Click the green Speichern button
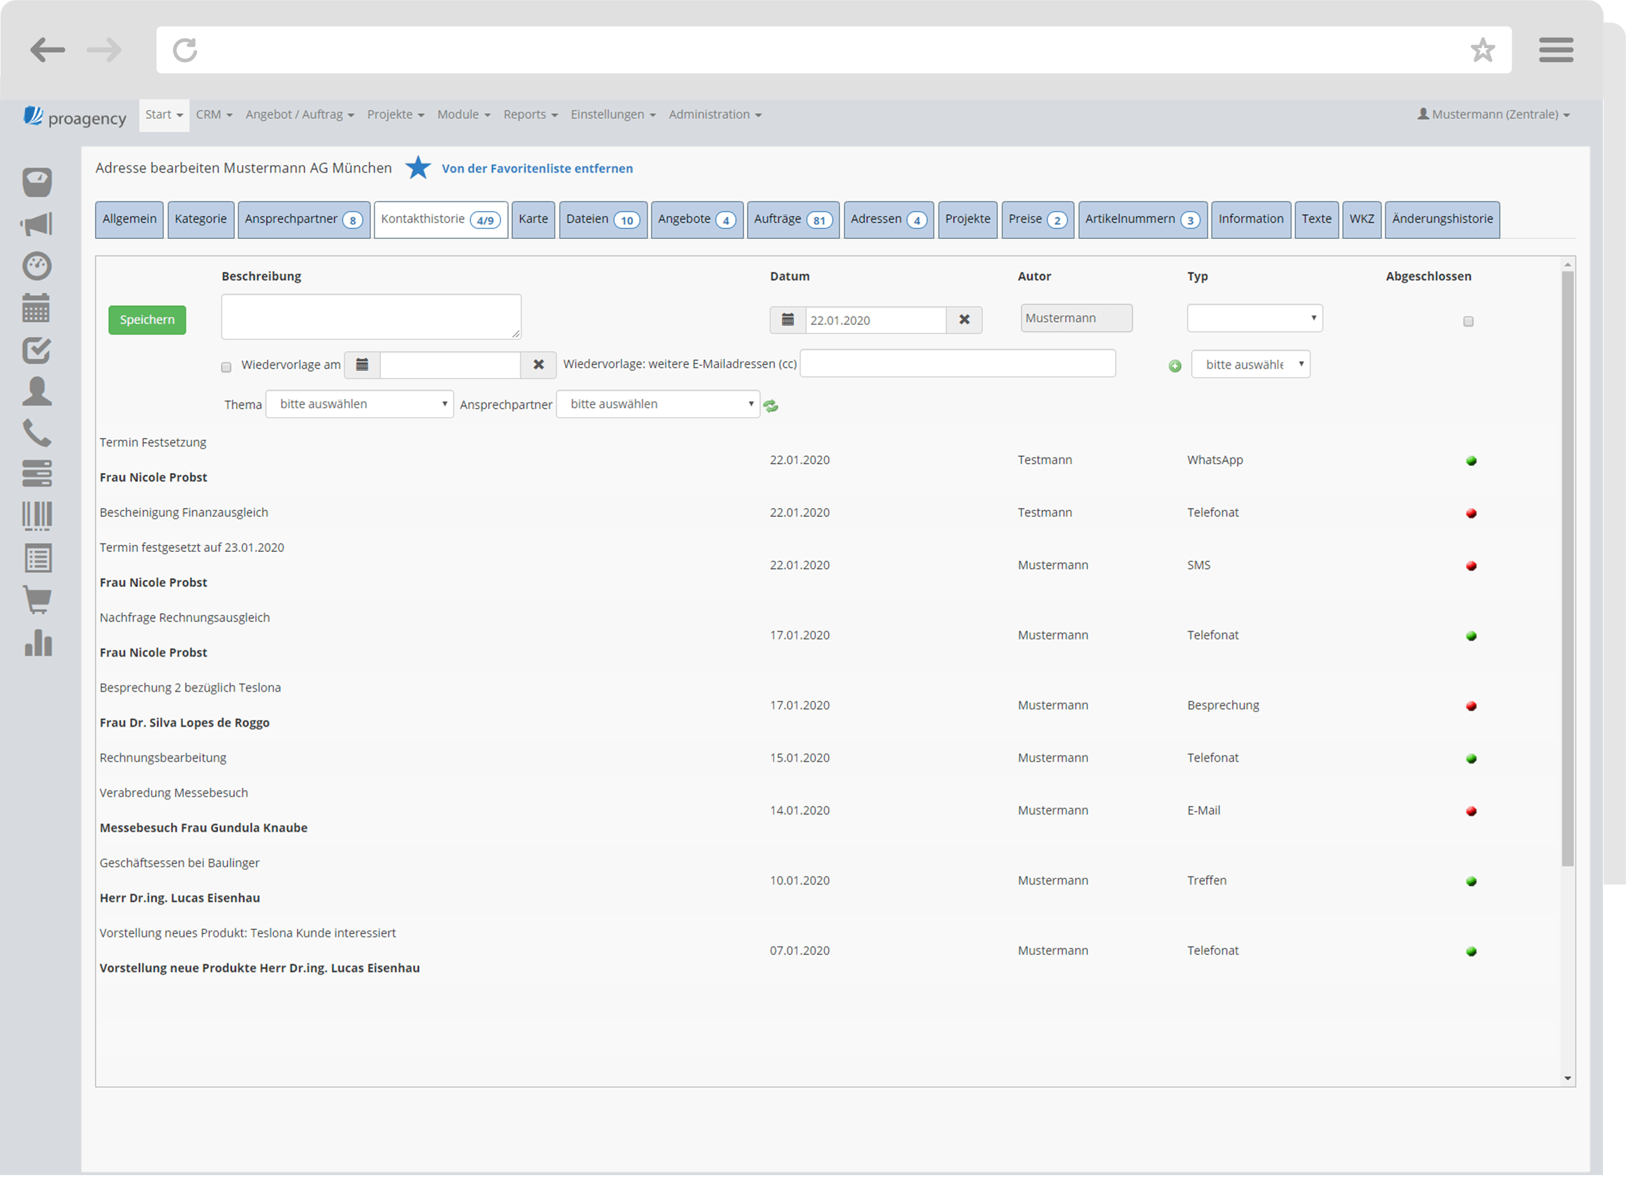1626x1180 pixels. click(x=147, y=320)
